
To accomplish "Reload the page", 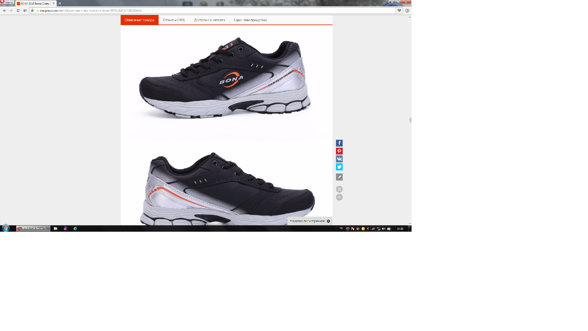I will [18, 10].
